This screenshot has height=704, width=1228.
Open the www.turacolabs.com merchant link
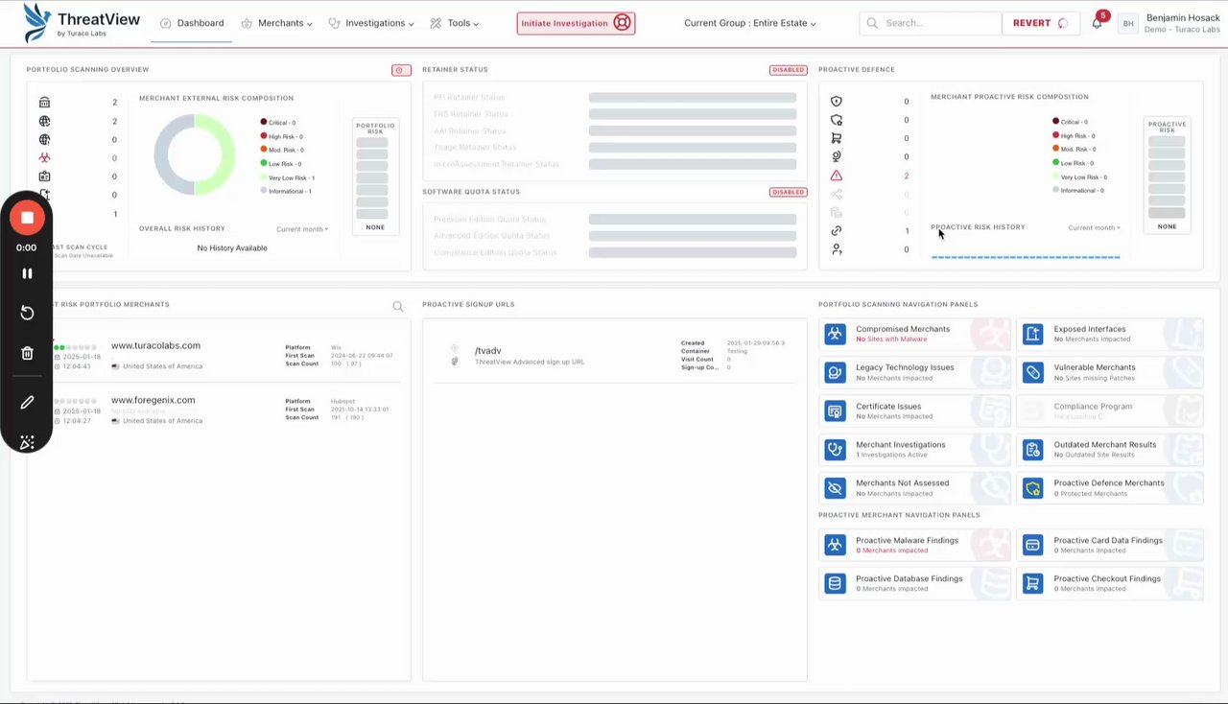155,345
